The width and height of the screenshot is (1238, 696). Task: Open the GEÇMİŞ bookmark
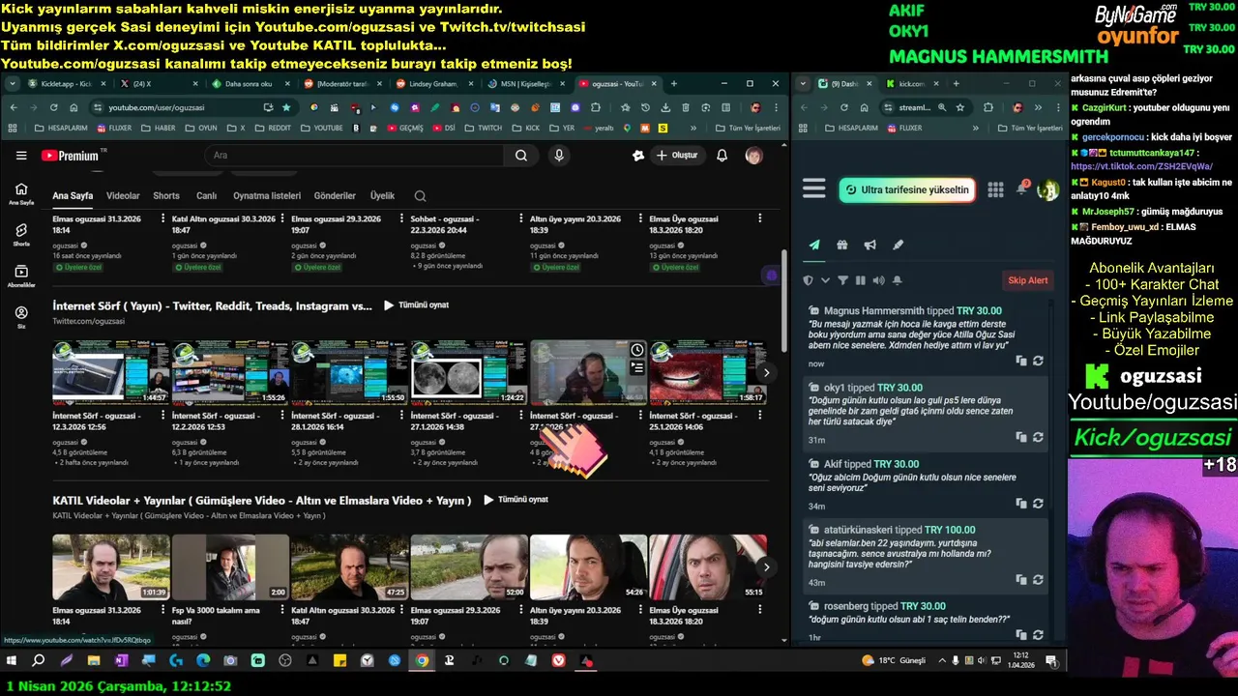pos(404,128)
